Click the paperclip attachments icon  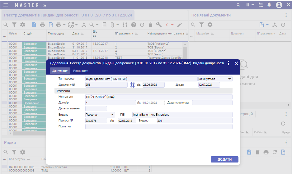[112, 25]
